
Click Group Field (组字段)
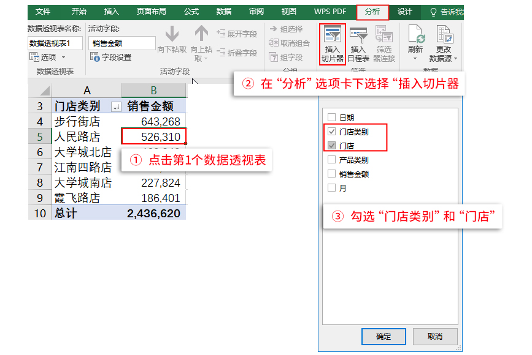point(286,57)
